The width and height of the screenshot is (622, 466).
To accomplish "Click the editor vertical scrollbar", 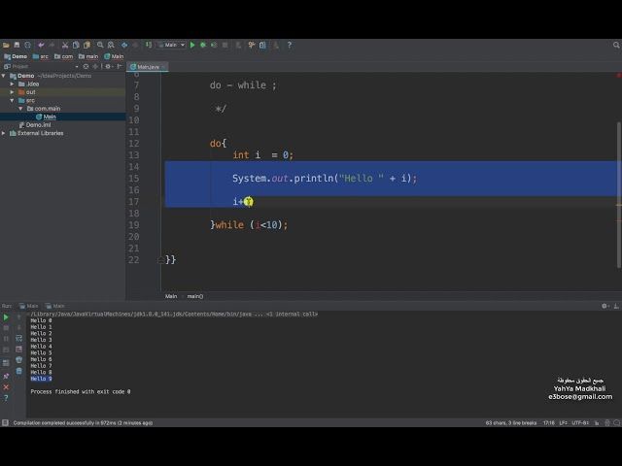I will pyautogui.click(x=619, y=195).
